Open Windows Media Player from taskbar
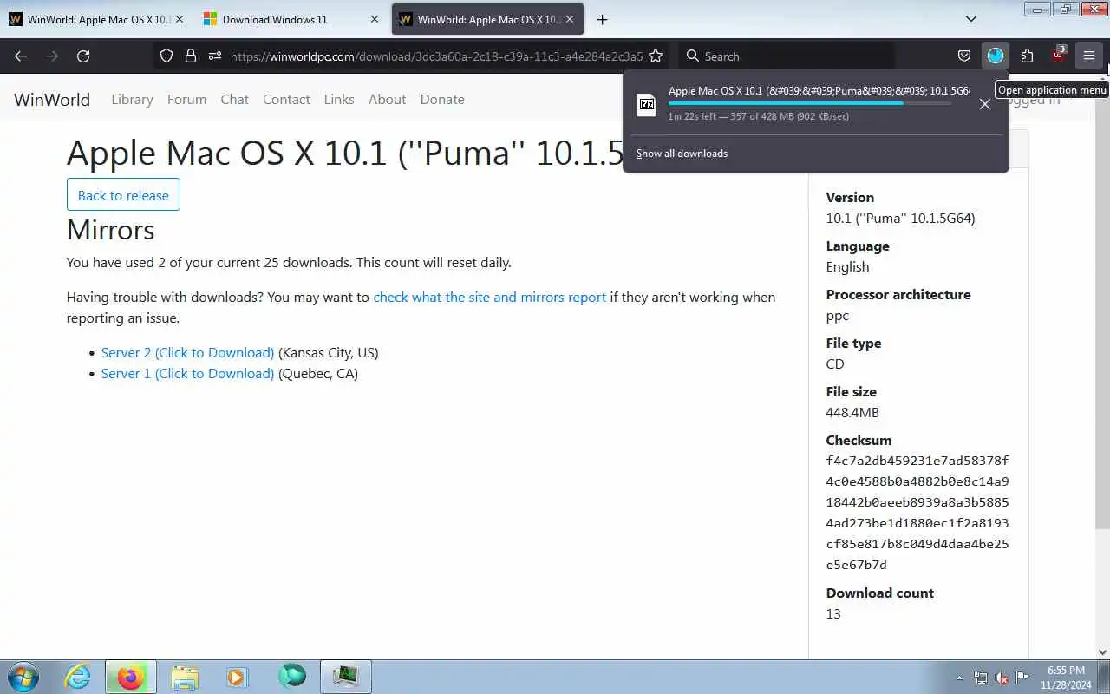This screenshot has width=1110, height=694. pos(237,677)
